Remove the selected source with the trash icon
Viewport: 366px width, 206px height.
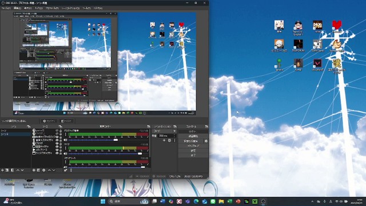pyautogui.click(x=38, y=171)
